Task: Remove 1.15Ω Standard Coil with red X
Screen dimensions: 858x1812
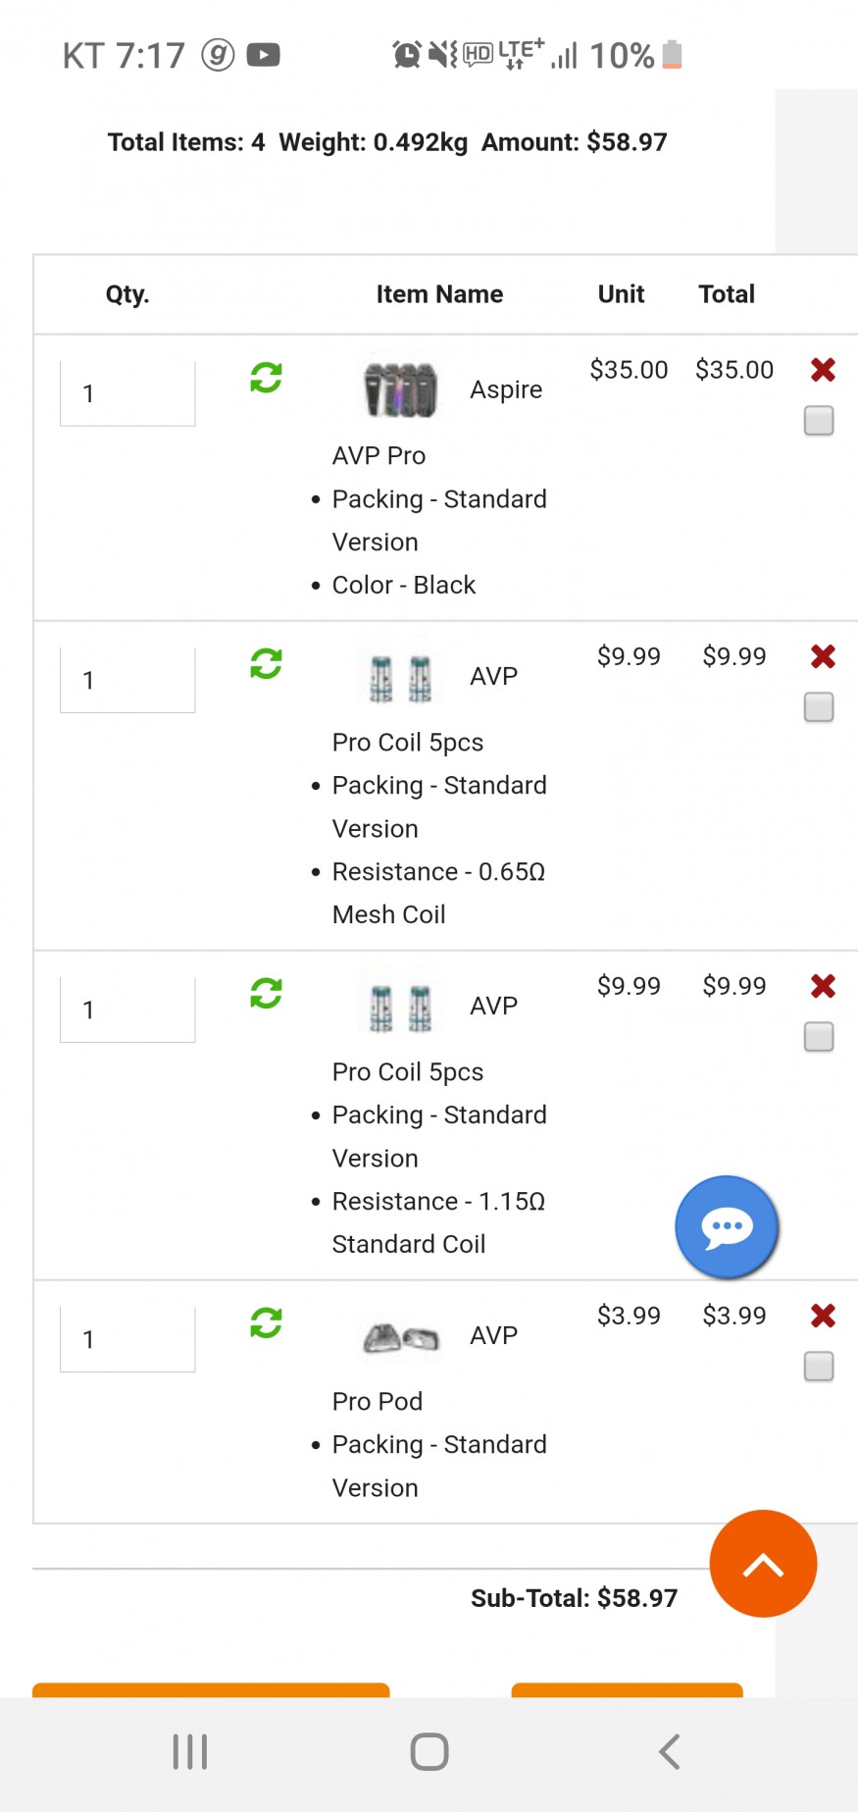Action: [823, 986]
